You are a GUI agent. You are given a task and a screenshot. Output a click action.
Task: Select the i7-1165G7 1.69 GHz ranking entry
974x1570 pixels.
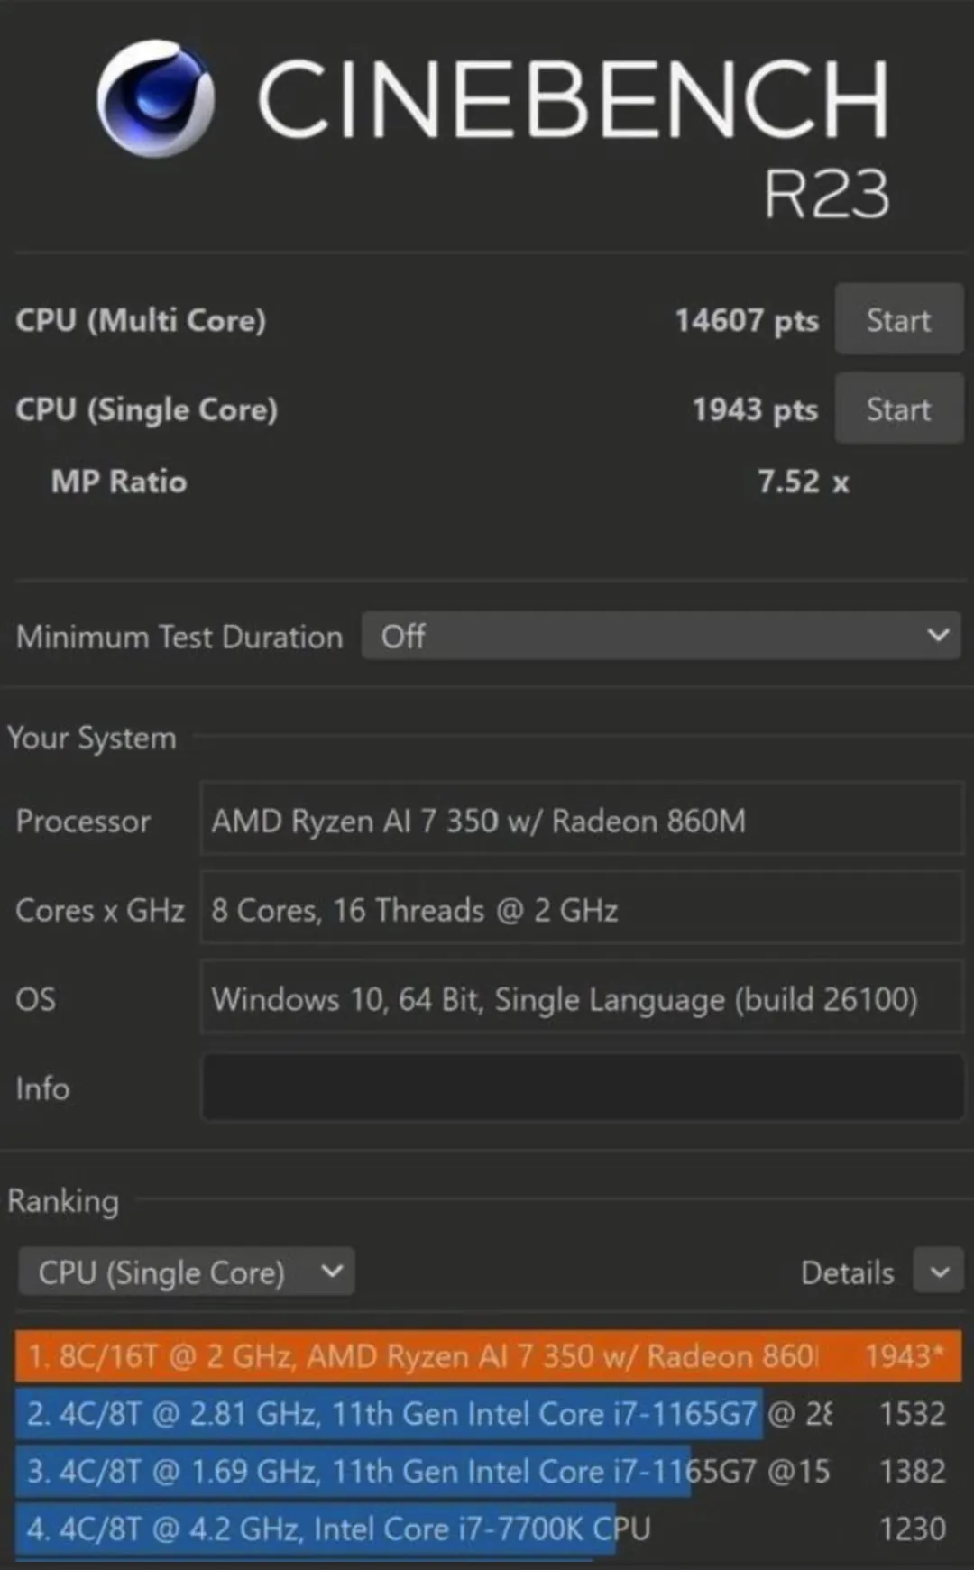pyautogui.click(x=488, y=1471)
